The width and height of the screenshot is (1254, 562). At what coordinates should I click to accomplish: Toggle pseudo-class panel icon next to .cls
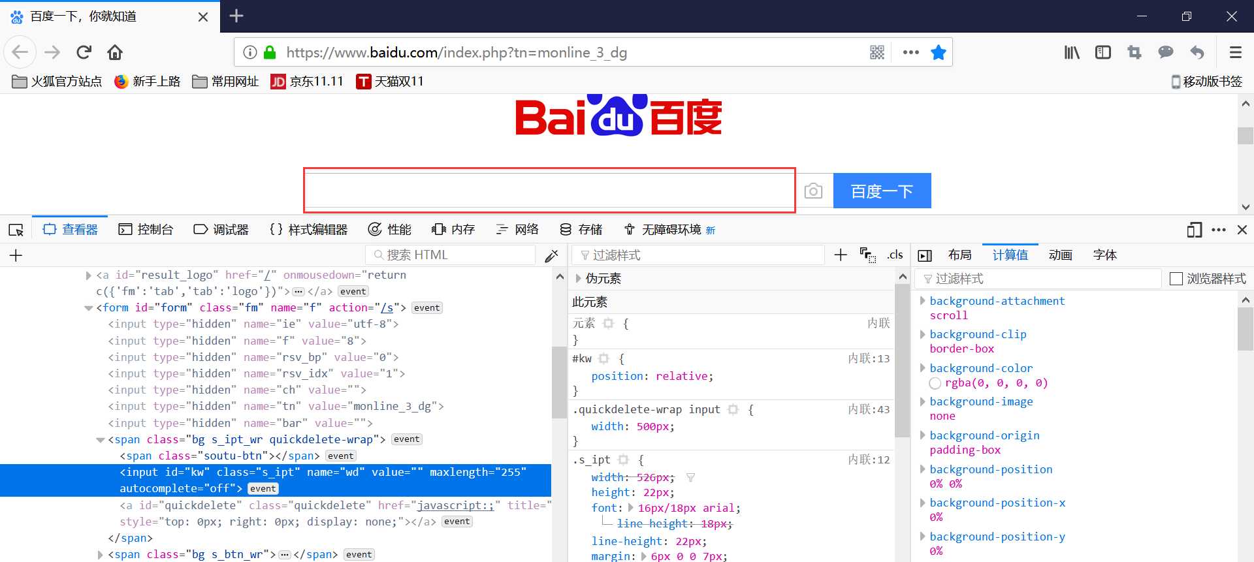[x=868, y=255]
